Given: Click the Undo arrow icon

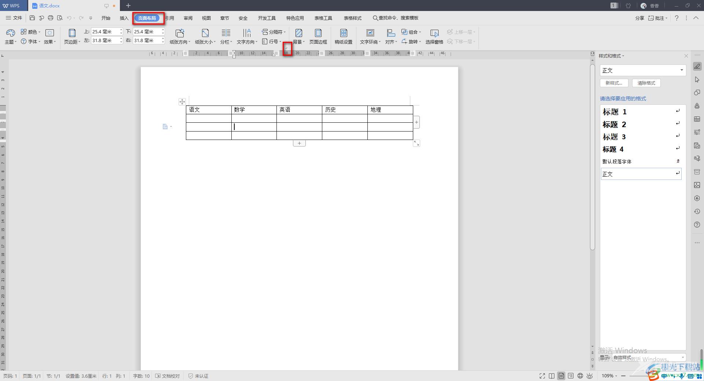Looking at the screenshot, I should pyautogui.click(x=69, y=18).
